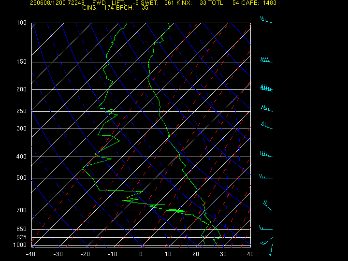348x261 pixels.
Task: Select the -30 temperature axis label
Action: tap(58, 254)
